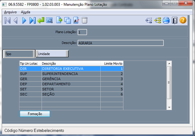The width and height of the screenshot is (195, 136).
Task: Exit via the door icon
Action: (x=175, y=20)
